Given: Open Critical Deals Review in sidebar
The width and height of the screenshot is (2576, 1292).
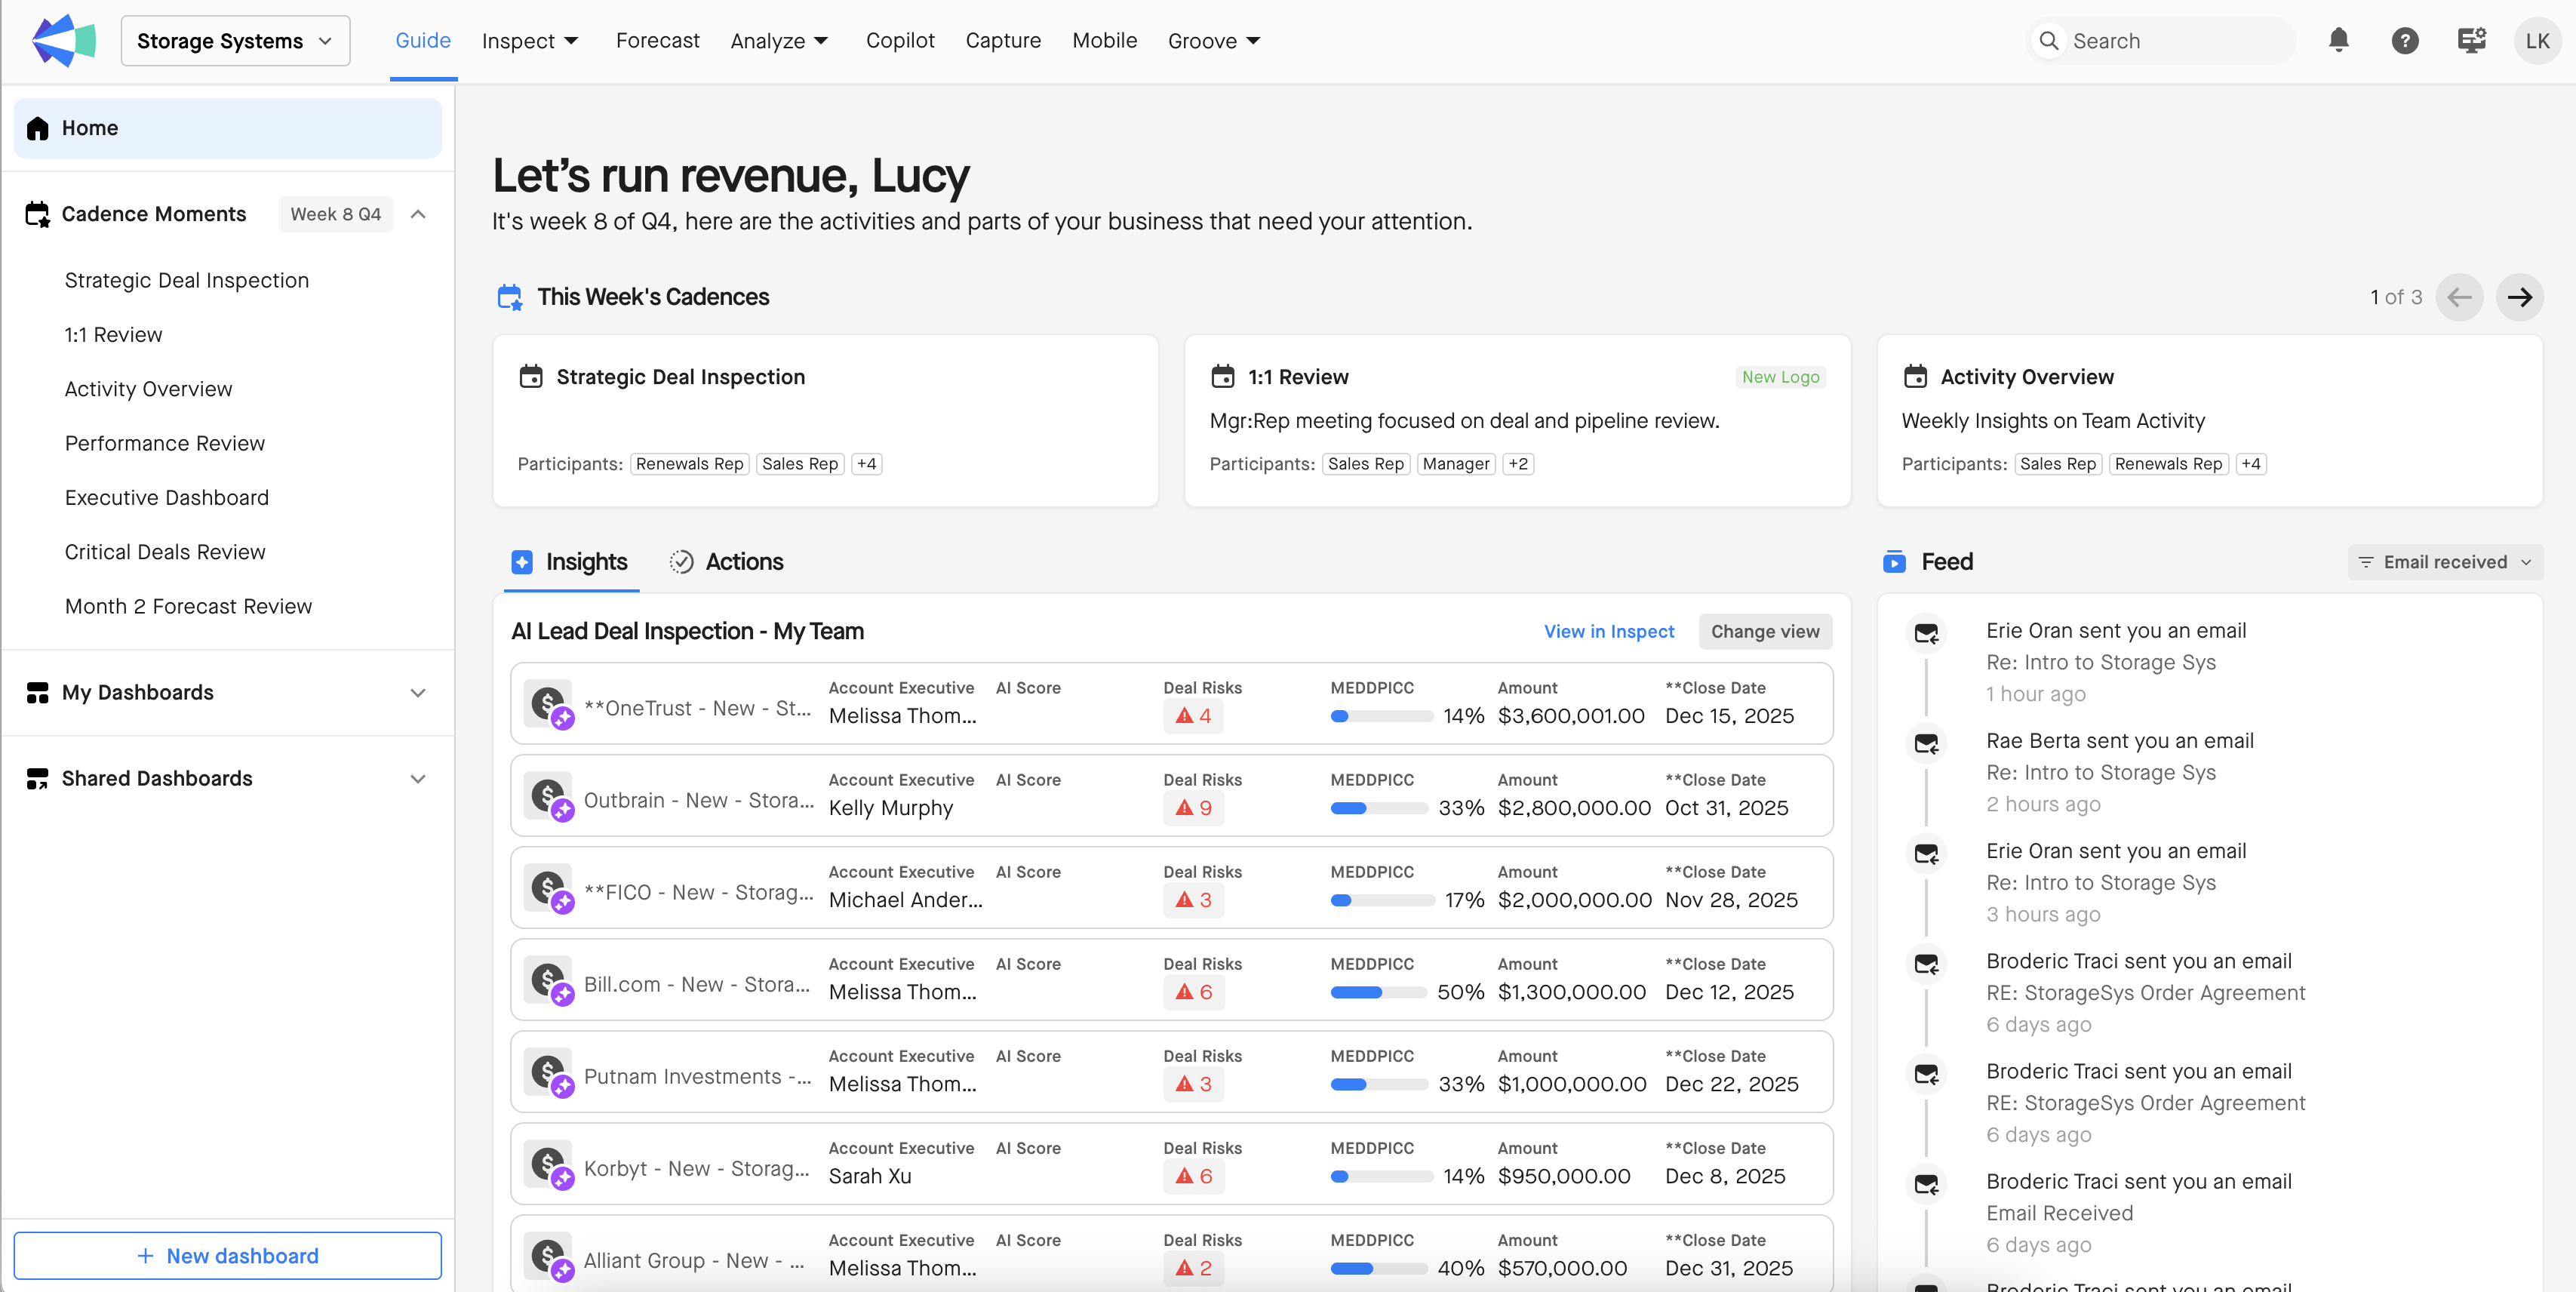Looking at the screenshot, I should click(165, 552).
